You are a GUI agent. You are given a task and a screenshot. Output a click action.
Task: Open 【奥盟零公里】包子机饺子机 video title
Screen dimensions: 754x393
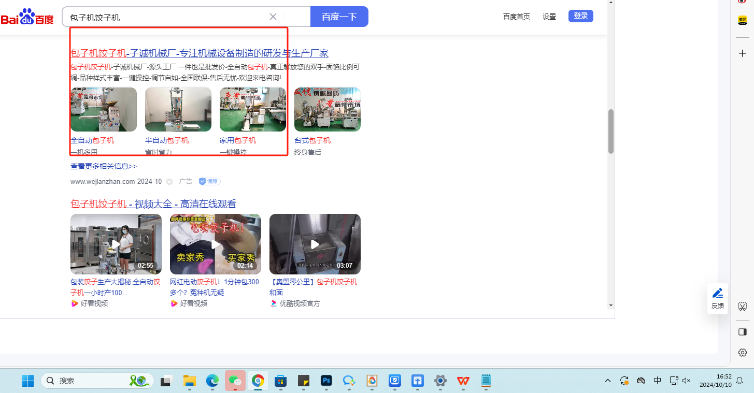[314, 287]
